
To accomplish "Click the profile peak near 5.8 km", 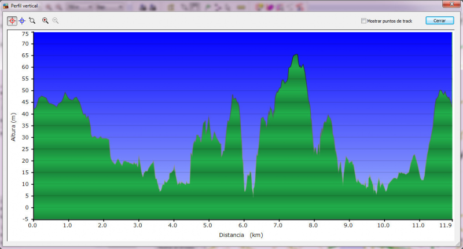I will [x=233, y=97].
